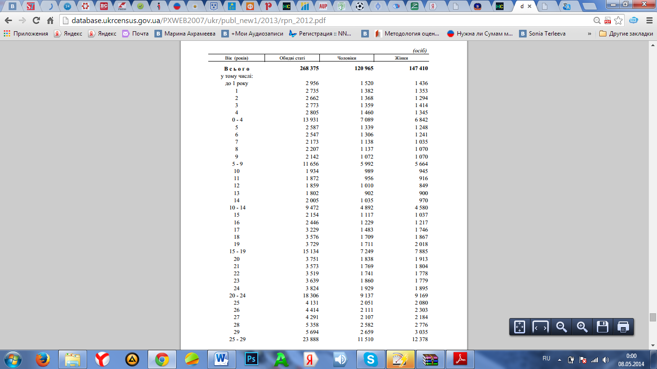The image size is (657, 369).
Task: Zoom in on the PDF document
Action: click(x=582, y=327)
